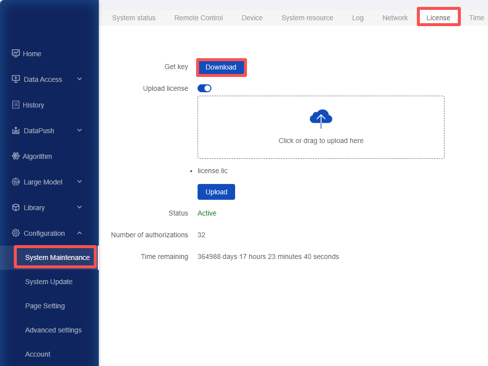Screen dimensions: 488x366
Task: Click the Large Model icon
Action: tap(16, 182)
